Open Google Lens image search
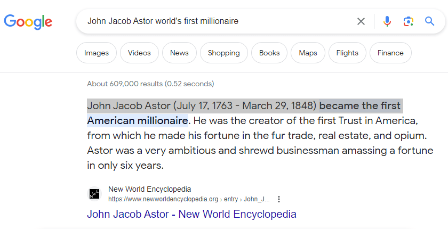448x229 pixels. pyautogui.click(x=409, y=21)
